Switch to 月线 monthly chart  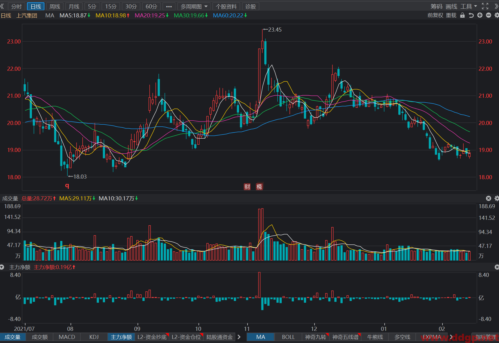pos(74,6)
